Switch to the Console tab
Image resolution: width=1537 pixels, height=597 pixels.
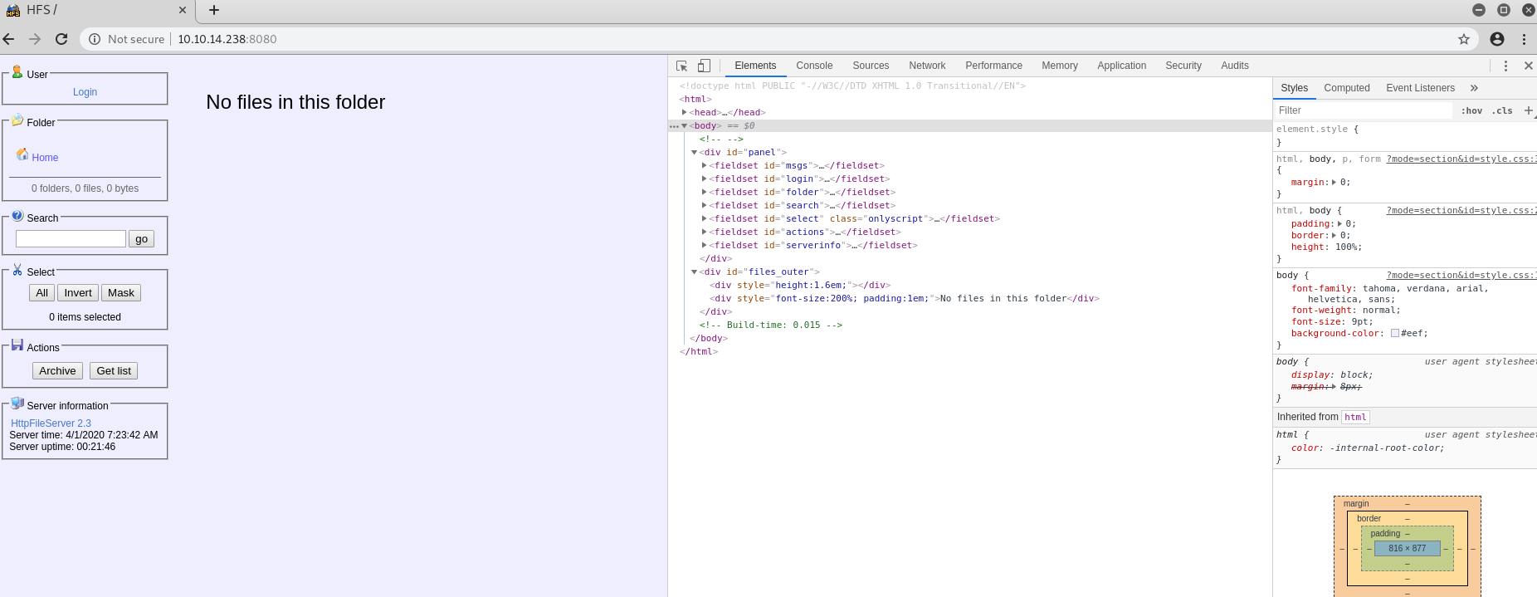[x=814, y=66]
